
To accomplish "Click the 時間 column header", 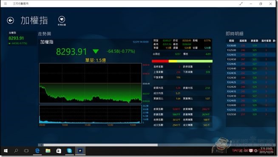I will click(231, 41).
